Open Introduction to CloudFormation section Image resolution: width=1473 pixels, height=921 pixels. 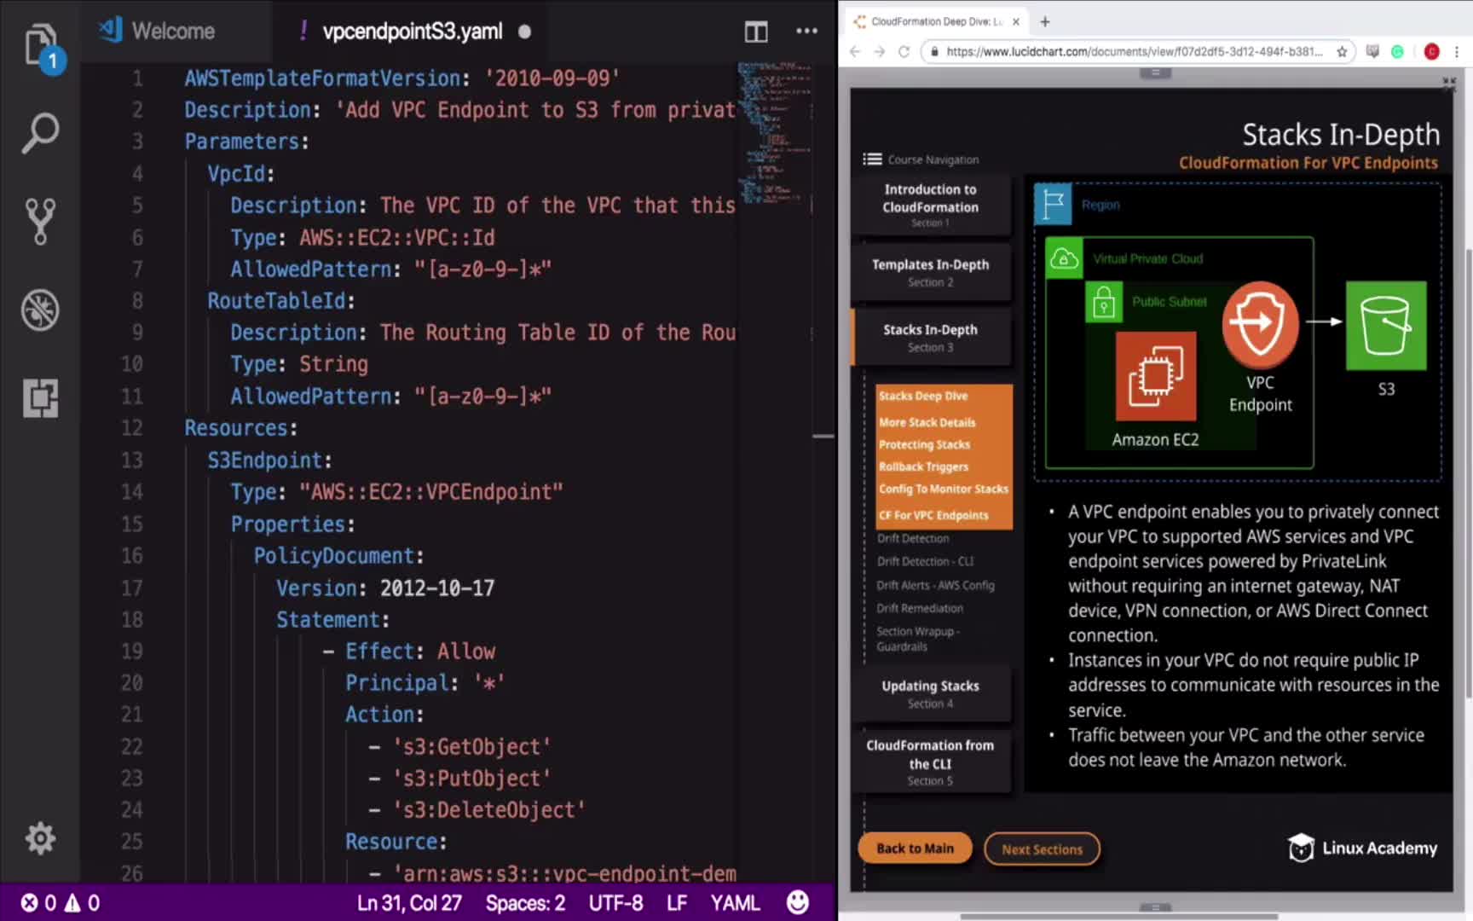(930, 205)
